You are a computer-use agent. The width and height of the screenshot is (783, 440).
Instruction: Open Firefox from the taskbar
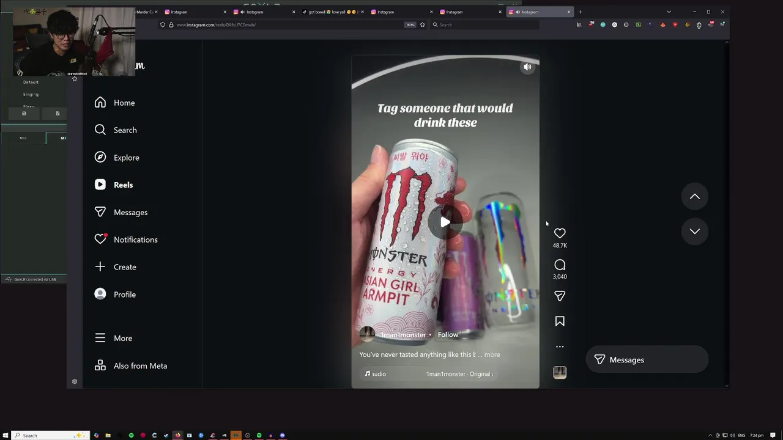(177, 435)
